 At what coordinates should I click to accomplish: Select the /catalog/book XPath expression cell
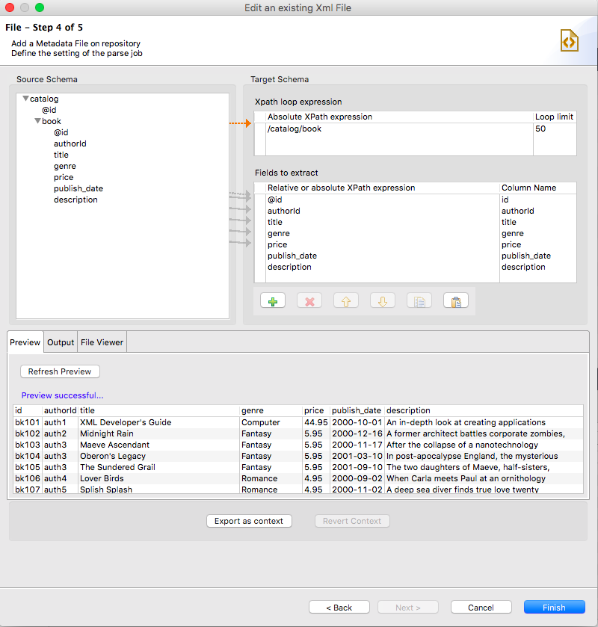click(314, 129)
